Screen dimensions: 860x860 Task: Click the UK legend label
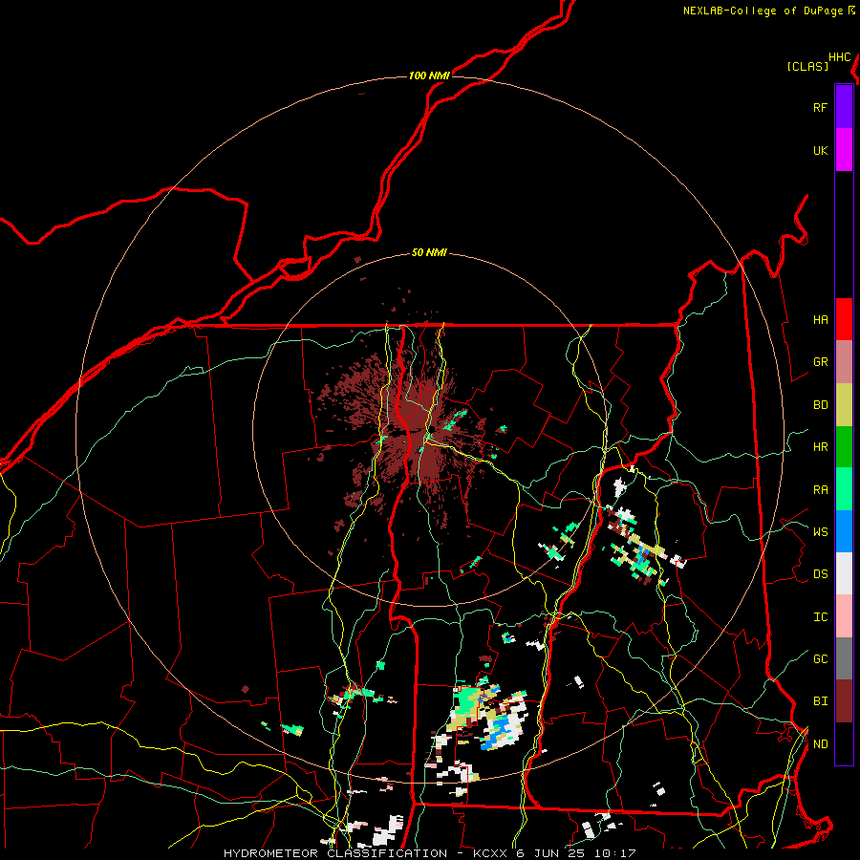[820, 151]
